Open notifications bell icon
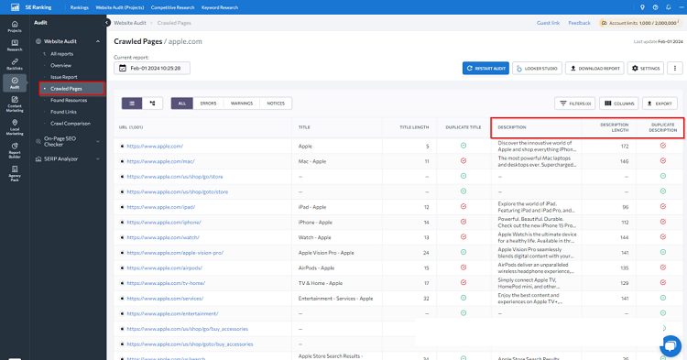Image resolution: width=687 pixels, height=360 pixels. [668, 7]
